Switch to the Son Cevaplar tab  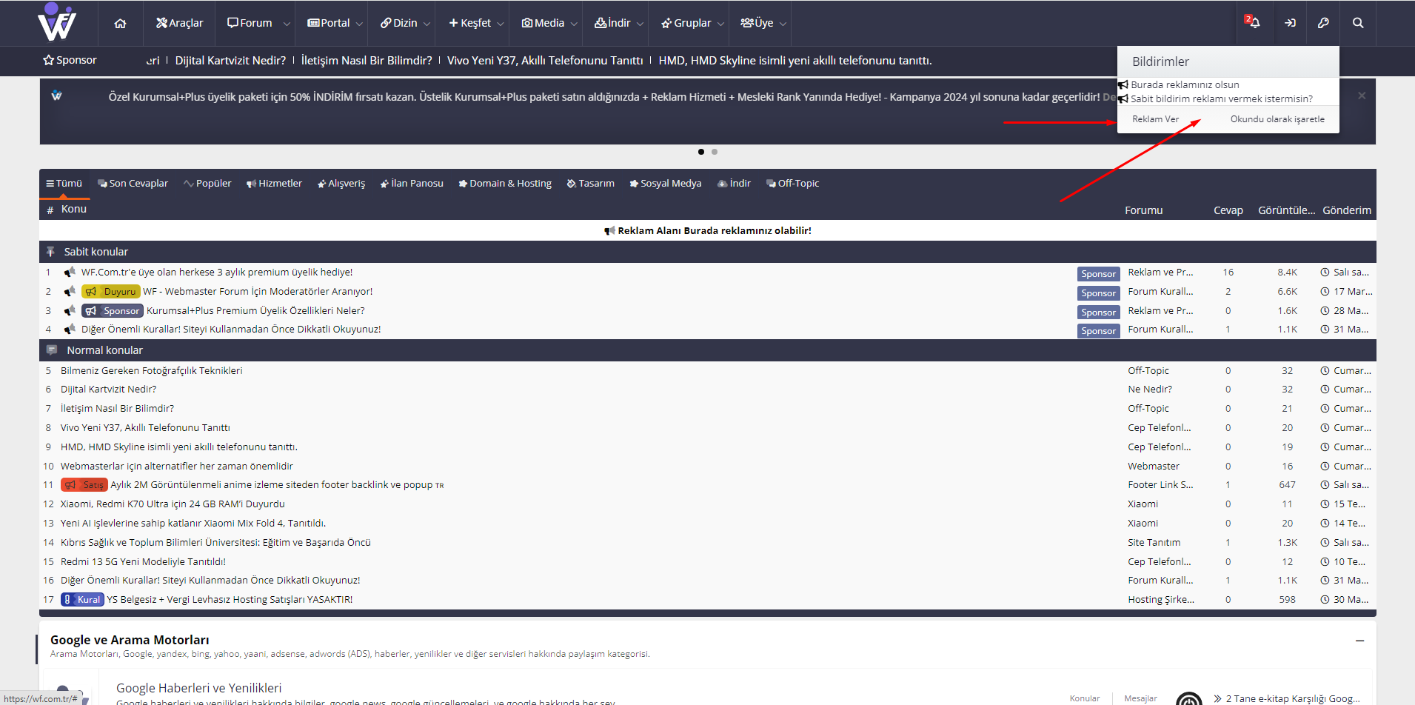pos(133,184)
